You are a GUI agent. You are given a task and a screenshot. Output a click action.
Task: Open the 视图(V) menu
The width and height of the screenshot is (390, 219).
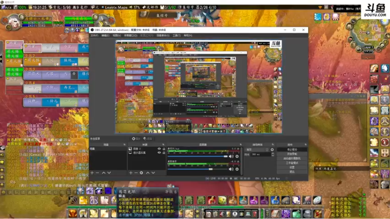pos(117,36)
